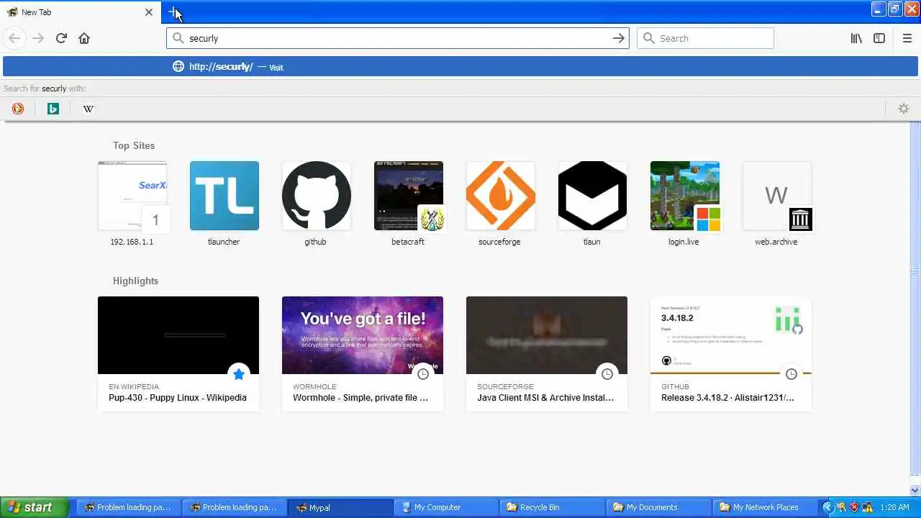The image size is (921, 518).
Task: Switch to My Documents taskbar window
Action: (x=658, y=507)
